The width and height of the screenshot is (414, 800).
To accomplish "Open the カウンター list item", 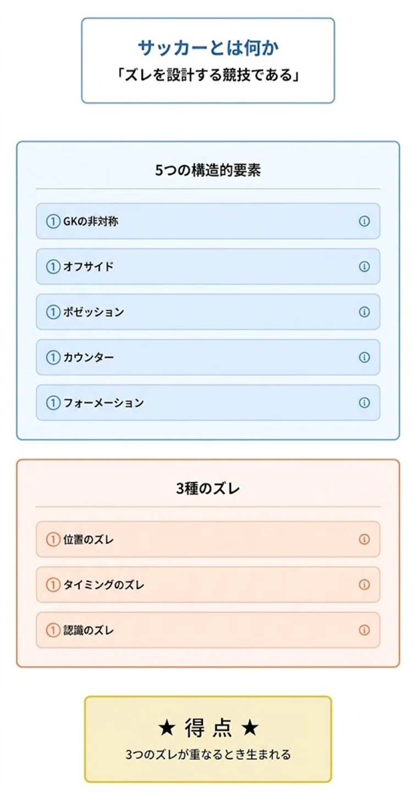I will coord(208,357).
